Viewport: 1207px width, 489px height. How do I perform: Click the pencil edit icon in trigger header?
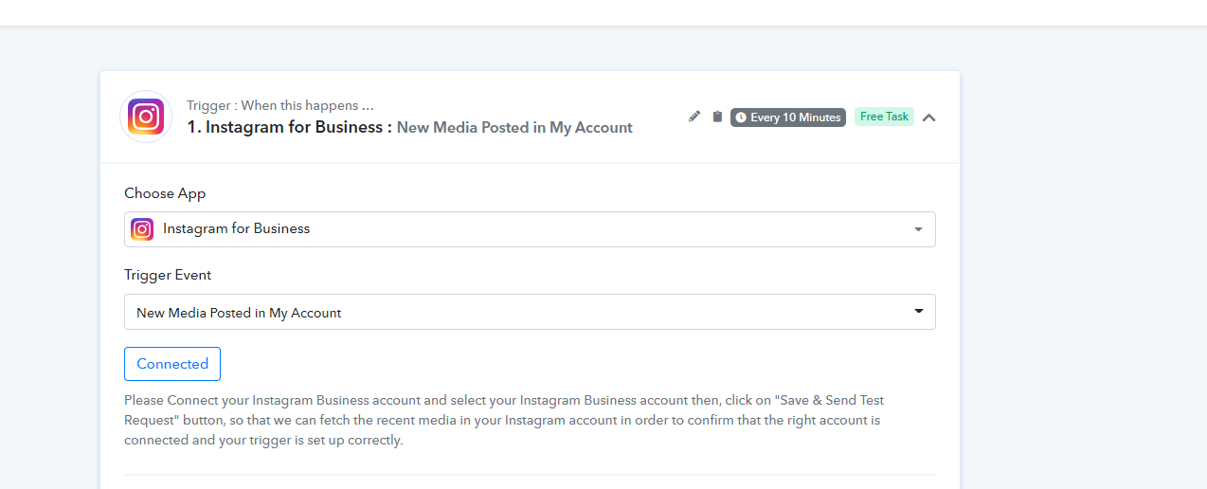click(x=694, y=117)
